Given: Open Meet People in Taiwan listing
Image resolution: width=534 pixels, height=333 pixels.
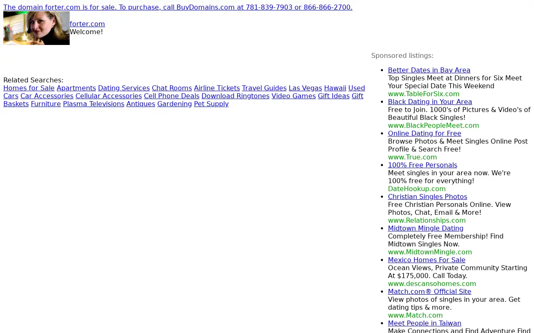Looking at the screenshot, I should [x=425, y=323].
